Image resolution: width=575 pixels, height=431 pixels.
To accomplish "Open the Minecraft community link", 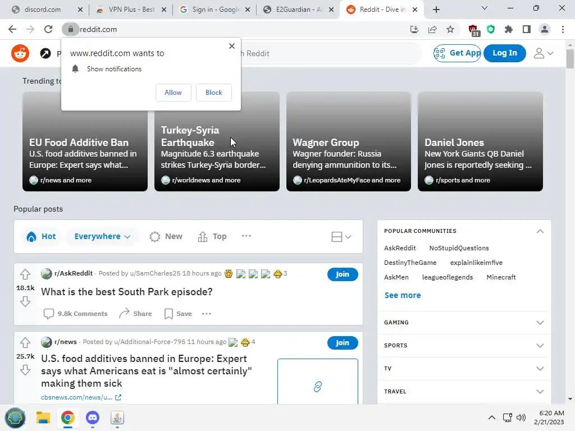I will click(501, 277).
